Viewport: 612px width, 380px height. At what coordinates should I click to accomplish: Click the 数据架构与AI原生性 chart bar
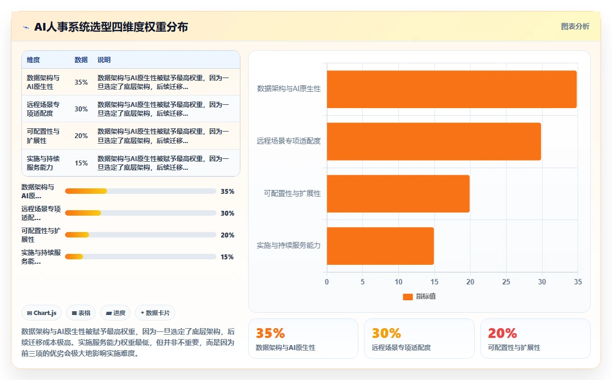click(451, 90)
